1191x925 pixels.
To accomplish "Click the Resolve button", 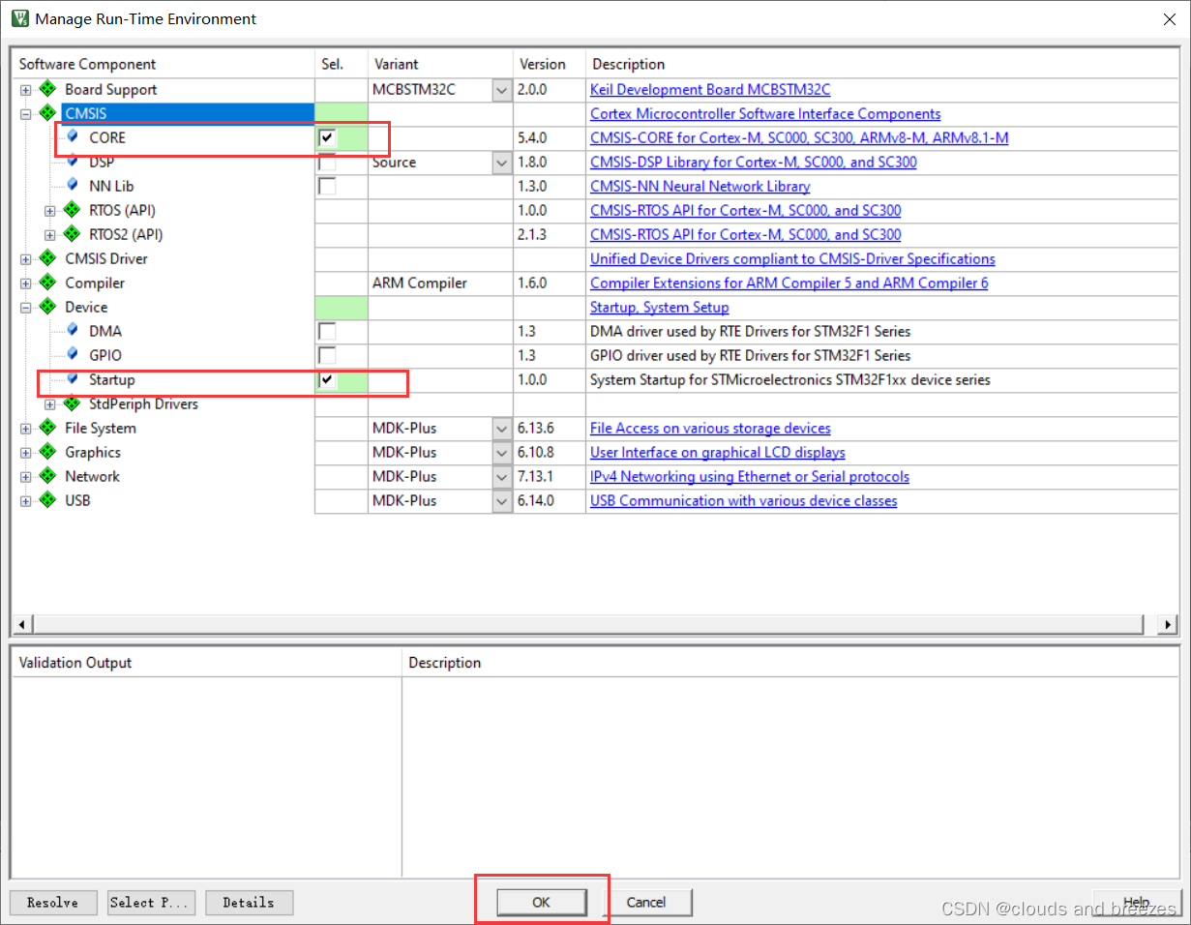I will pyautogui.click(x=52, y=902).
